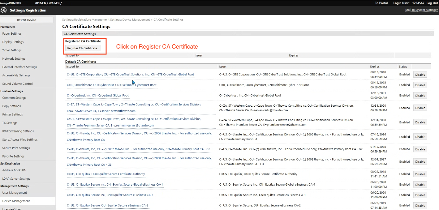Open LDAP Server Settings
The height and width of the screenshot is (210, 439).
pos(16,178)
